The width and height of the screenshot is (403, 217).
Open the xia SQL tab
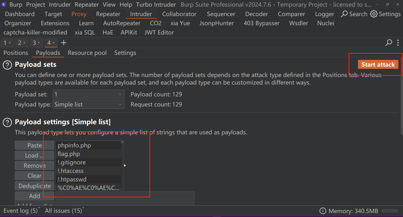(85, 32)
